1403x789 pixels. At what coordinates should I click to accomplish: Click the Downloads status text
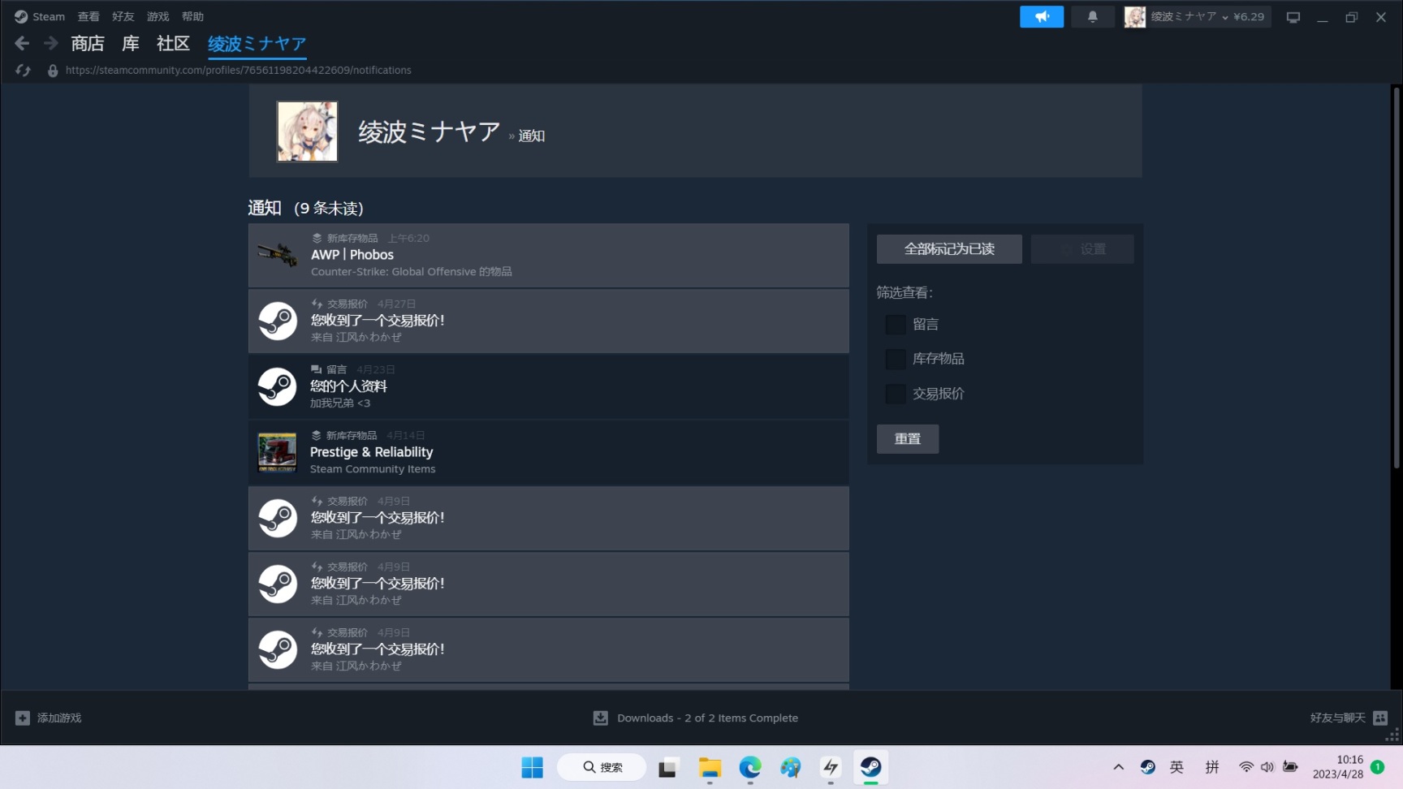click(707, 718)
